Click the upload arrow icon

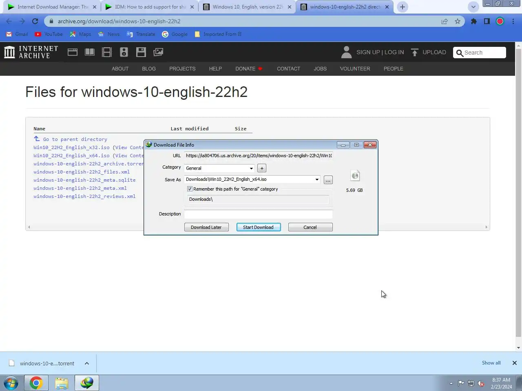pyautogui.click(x=415, y=52)
